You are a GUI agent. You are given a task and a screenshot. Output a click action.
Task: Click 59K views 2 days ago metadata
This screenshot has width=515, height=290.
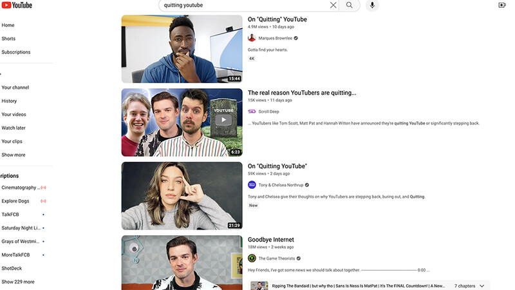point(268,173)
